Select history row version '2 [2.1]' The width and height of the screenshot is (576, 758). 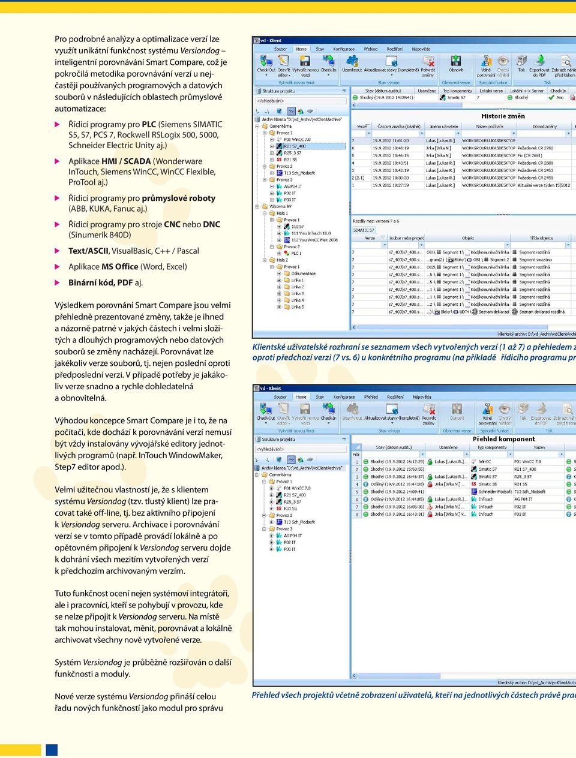pyautogui.click(x=463, y=178)
